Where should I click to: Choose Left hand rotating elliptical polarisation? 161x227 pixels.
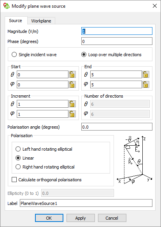(44, 149)
